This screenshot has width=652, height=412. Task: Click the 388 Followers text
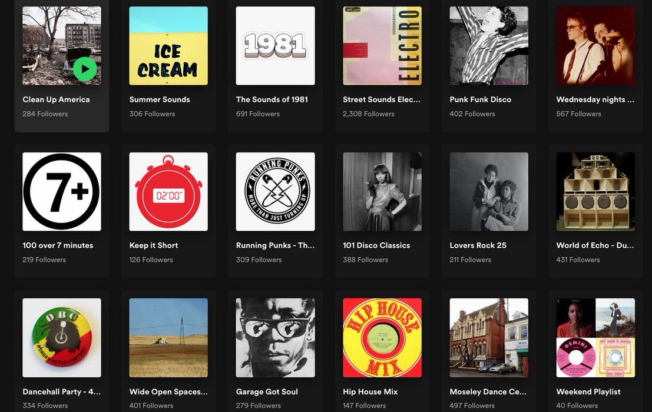pos(366,260)
